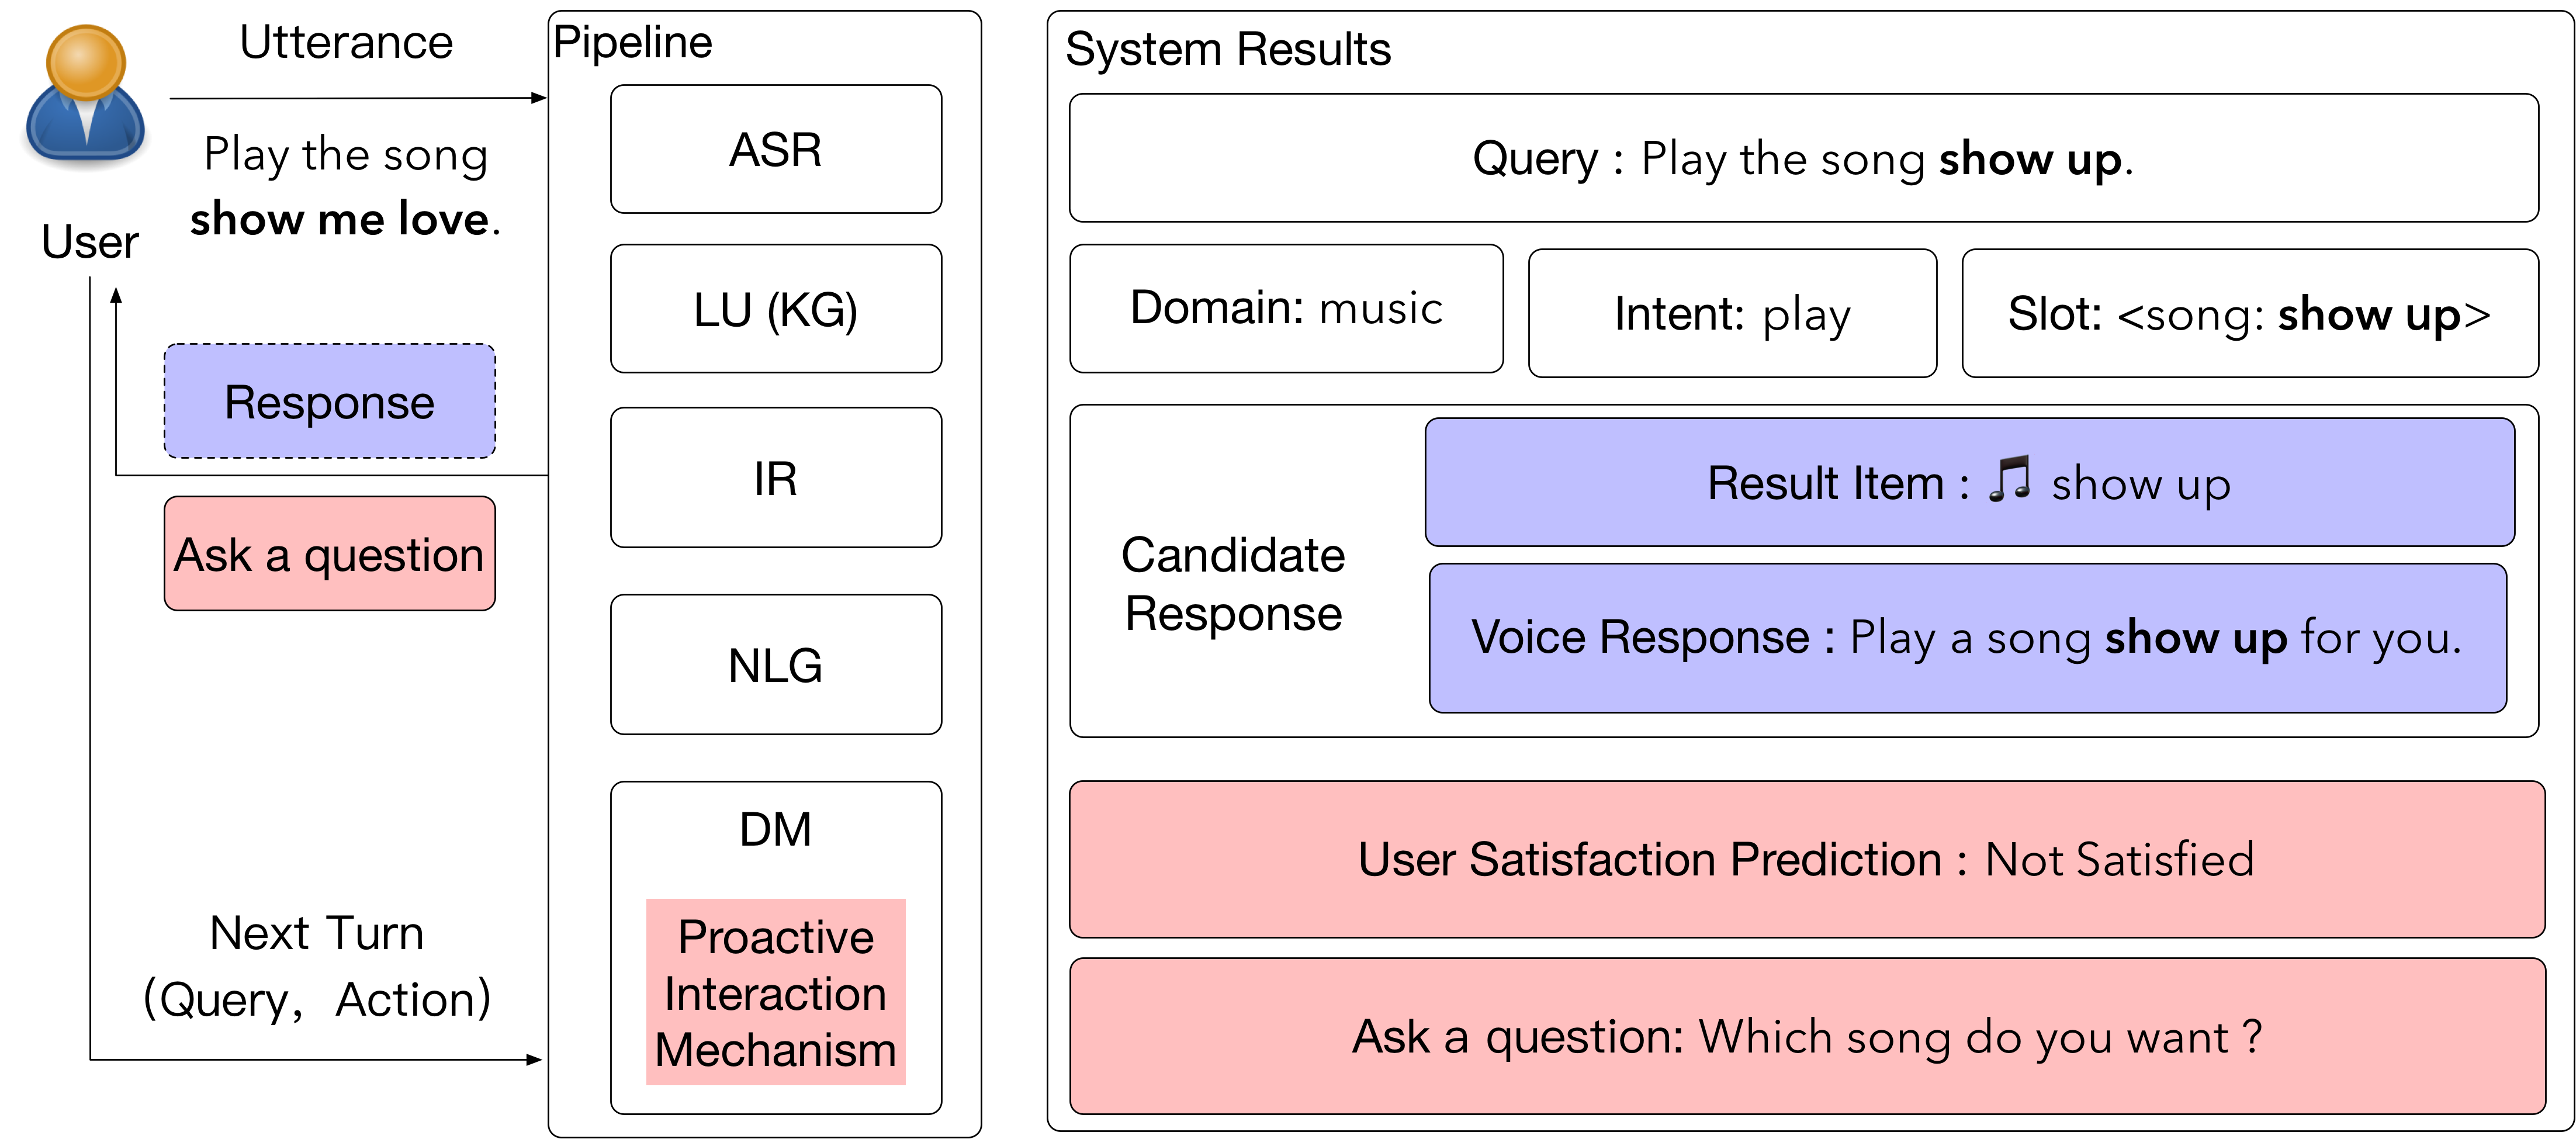Click the NLG pipeline module

tap(776, 665)
